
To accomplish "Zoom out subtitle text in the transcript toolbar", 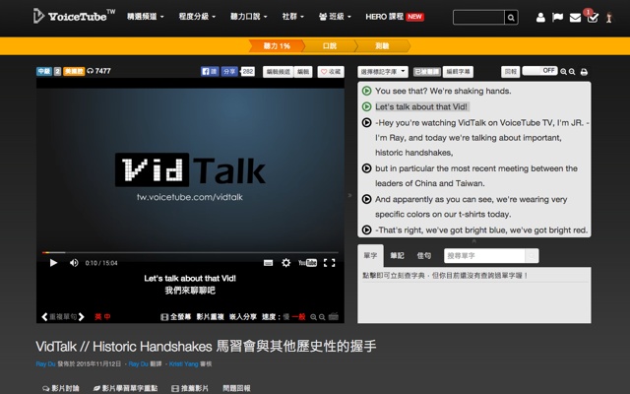I will [x=572, y=72].
